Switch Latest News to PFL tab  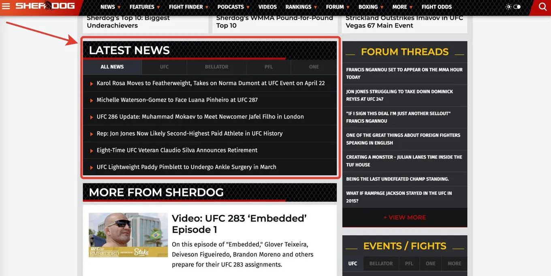[269, 67]
